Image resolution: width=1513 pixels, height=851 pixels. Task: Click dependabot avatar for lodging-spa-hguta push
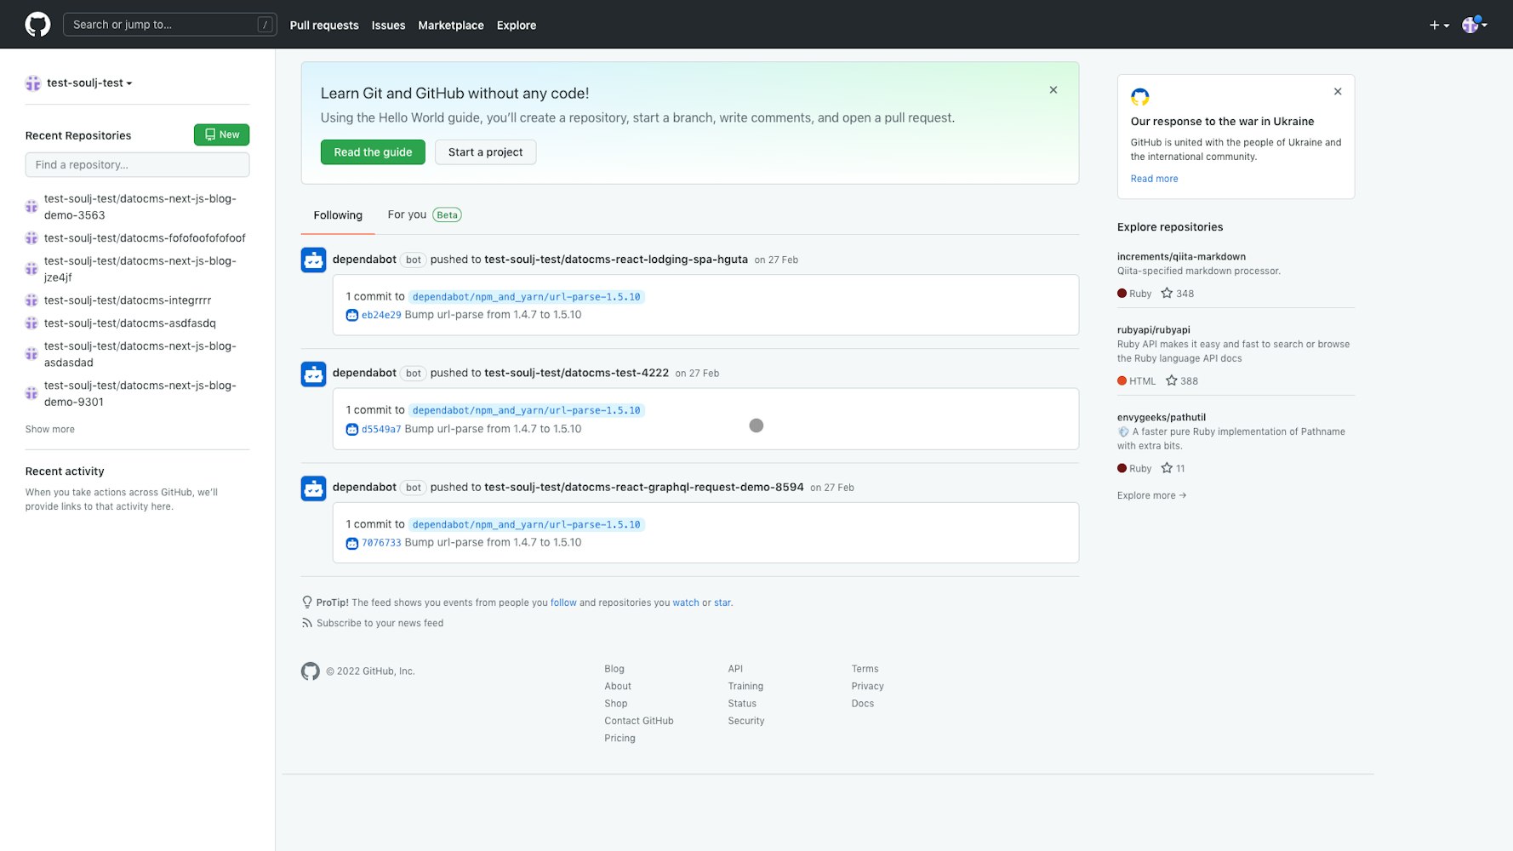point(313,260)
